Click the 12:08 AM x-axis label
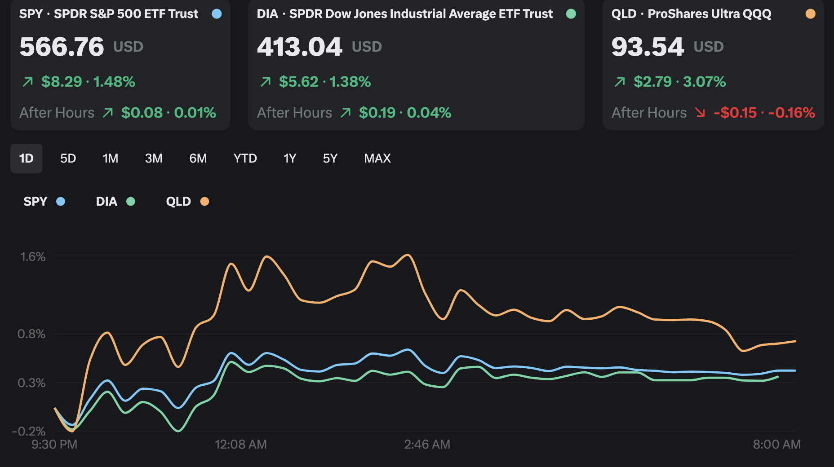 coord(241,445)
